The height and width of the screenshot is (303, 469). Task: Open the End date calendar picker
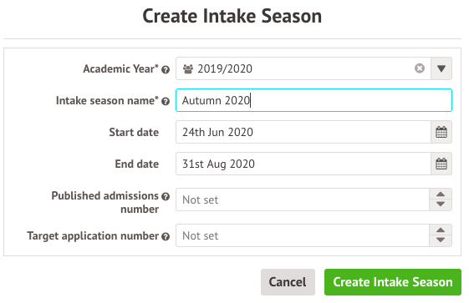point(441,164)
